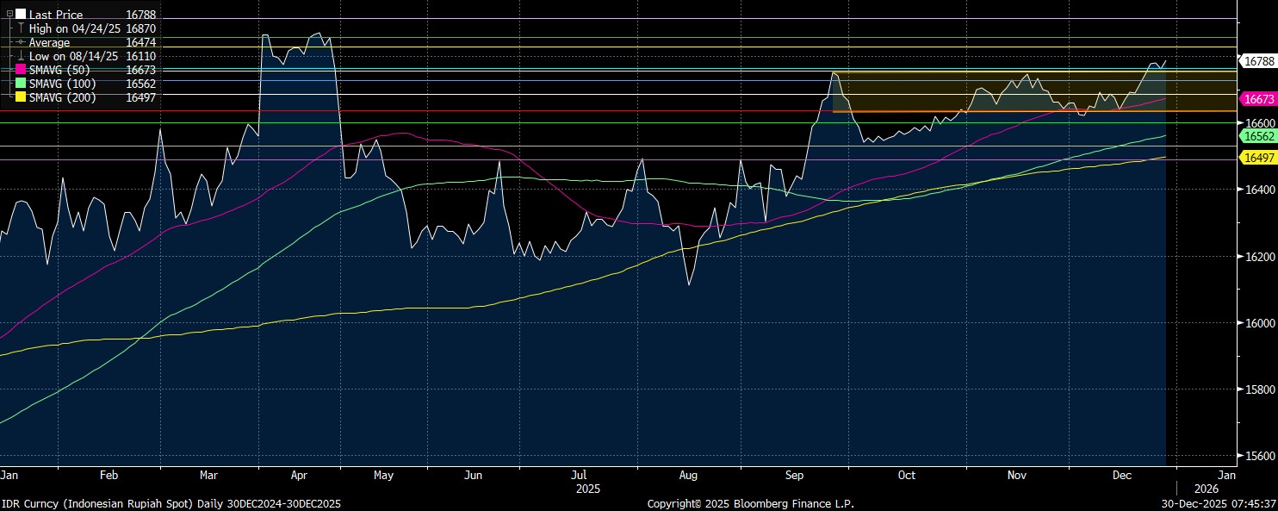Click the IDR Curncy chart title text

click(171, 503)
